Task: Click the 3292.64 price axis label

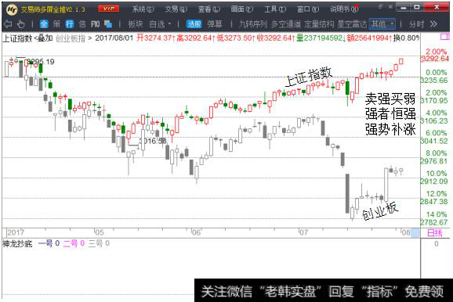Action: (435, 59)
